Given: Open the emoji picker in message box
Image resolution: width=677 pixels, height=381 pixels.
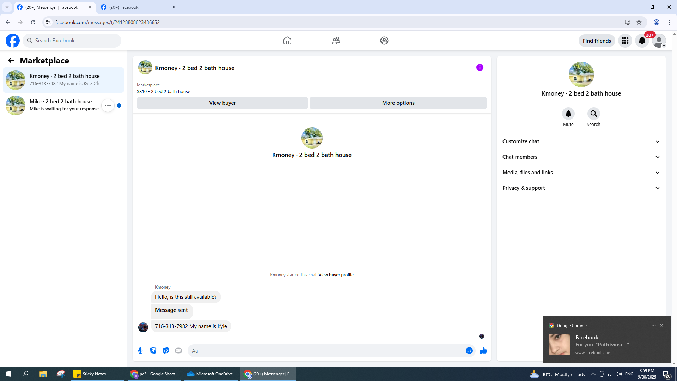Looking at the screenshot, I should 469,351.
